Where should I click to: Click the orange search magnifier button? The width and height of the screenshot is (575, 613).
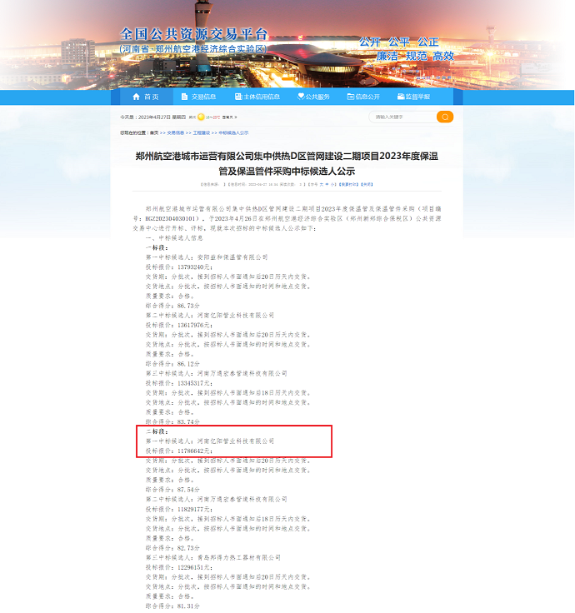445,117
